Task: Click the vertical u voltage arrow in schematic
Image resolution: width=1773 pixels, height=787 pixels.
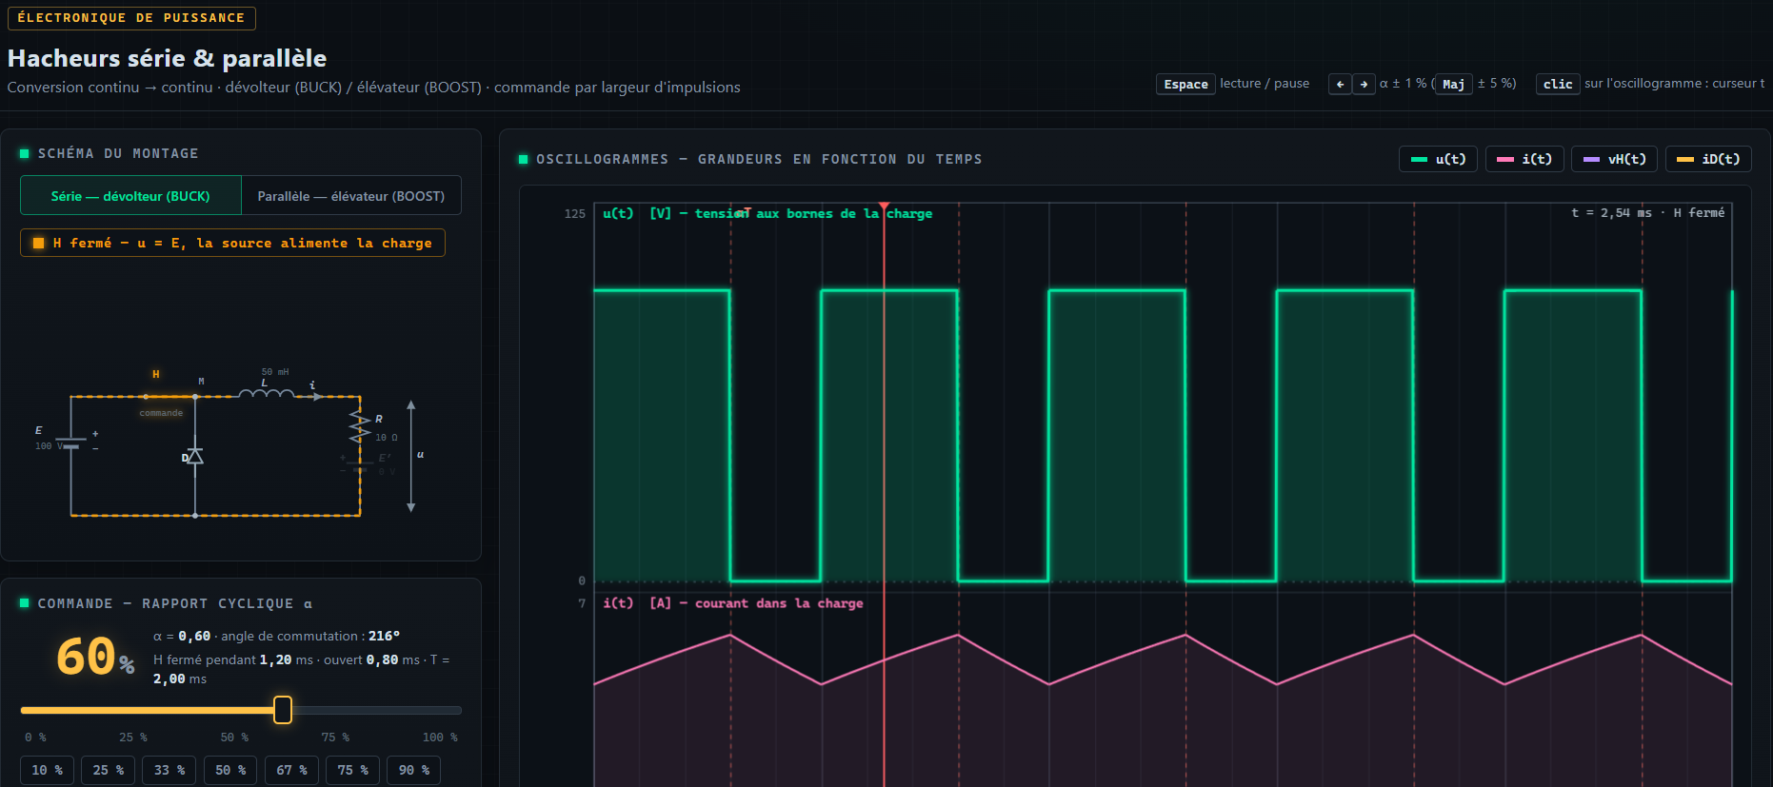Action: pyautogui.click(x=411, y=456)
